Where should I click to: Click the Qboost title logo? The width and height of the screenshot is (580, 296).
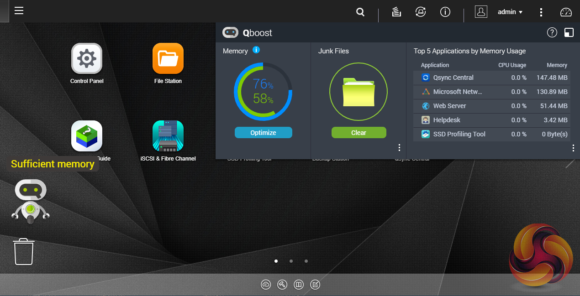[247, 32]
